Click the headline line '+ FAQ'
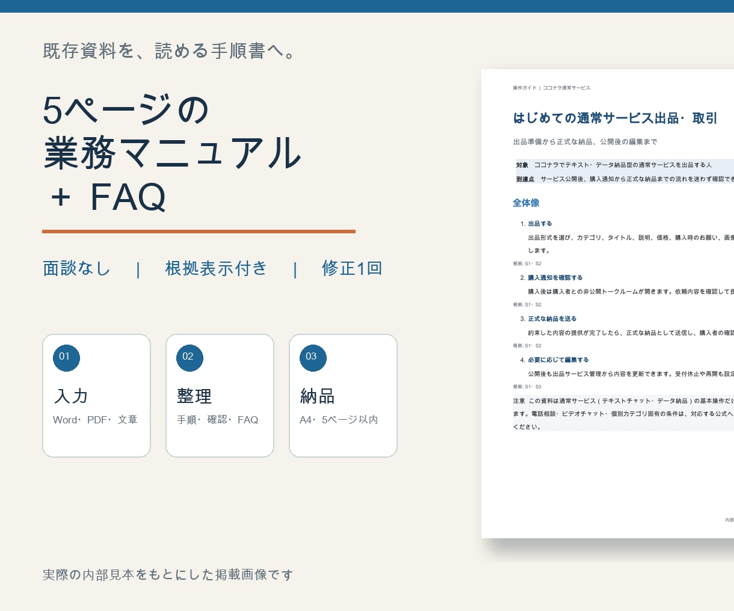 [108, 197]
